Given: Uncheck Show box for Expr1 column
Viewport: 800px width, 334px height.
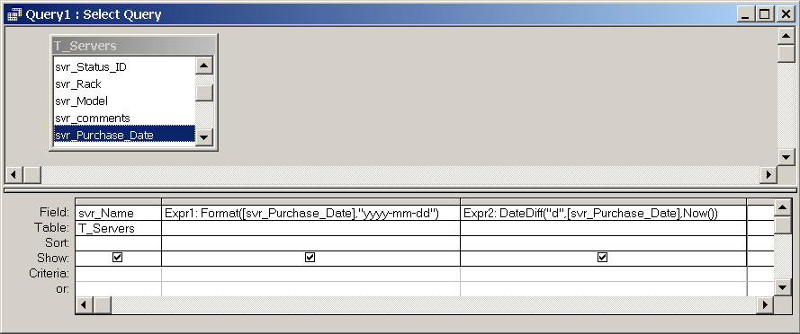Looking at the screenshot, I should tap(310, 258).
